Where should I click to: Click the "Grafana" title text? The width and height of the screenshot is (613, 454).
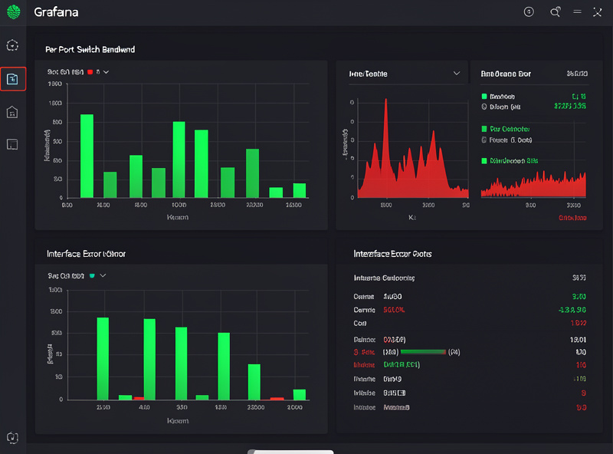pyautogui.click(x=56, y=12)
